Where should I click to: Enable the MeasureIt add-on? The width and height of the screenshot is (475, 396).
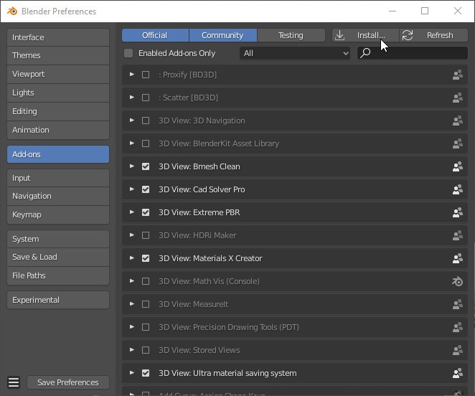pos(146,304)
